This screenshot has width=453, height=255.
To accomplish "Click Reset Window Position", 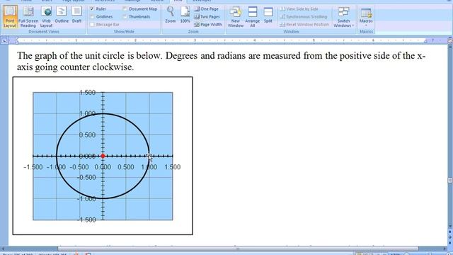I will coord(304,25).
